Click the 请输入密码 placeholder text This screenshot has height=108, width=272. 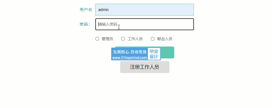[x=108, y=24]
